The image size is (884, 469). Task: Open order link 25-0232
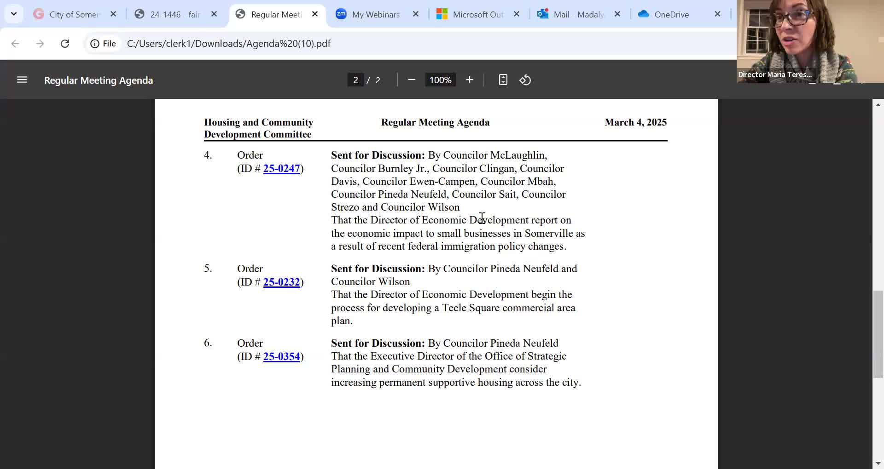[281, 282]
